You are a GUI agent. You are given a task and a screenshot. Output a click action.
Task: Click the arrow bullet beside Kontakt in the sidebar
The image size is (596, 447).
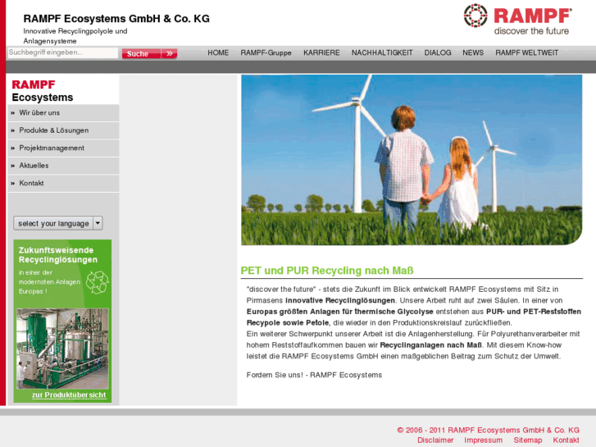click(13, 184)
